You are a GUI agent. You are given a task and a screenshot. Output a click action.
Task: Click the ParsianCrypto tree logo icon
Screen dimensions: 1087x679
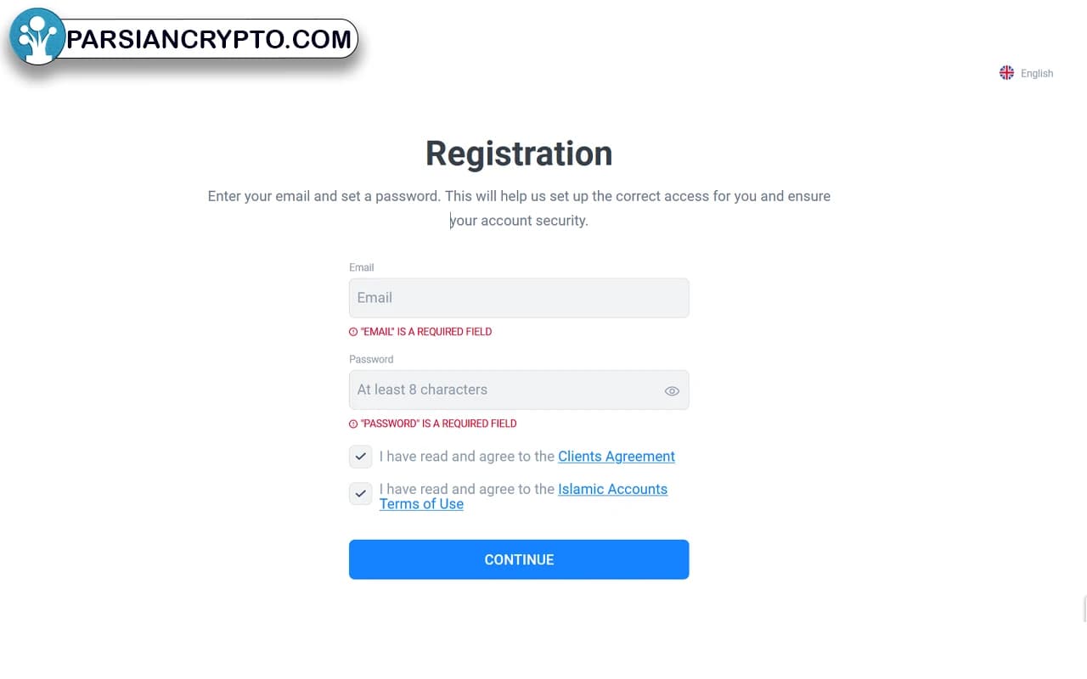[x=37, y=36]
